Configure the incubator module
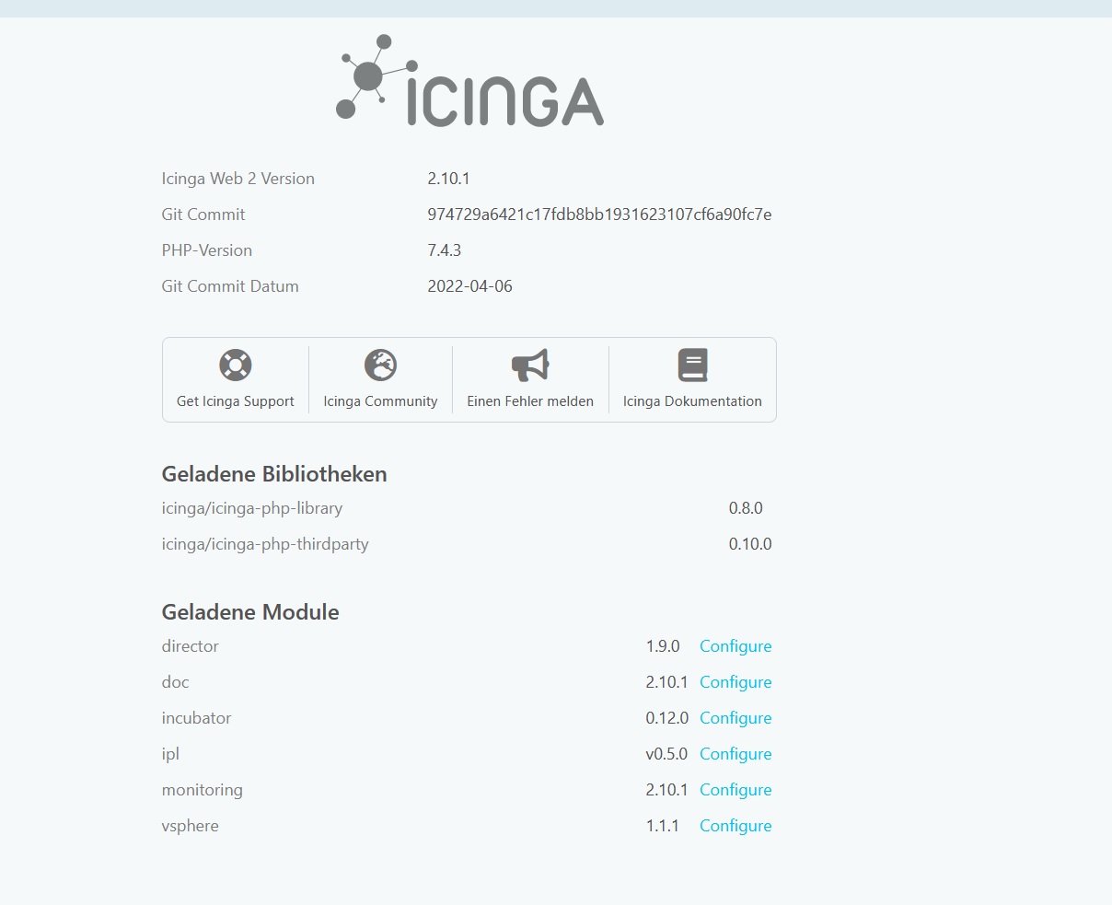Viewport: 1112px width, 905px height. pyautogui.click(x=736, y=718)
